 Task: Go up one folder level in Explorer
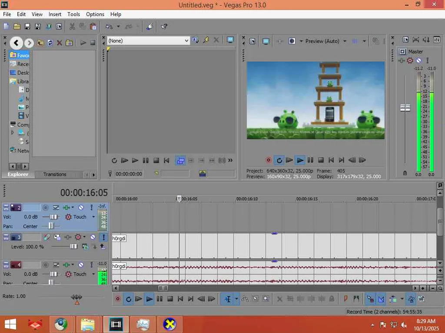click(x=40, y=43)
